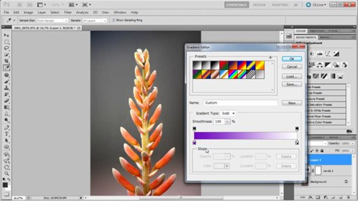Image resolution: width=358 pixels, height=201 pixels.
Task: Select the Horizontal Type tool
Action: pos(6,134)
